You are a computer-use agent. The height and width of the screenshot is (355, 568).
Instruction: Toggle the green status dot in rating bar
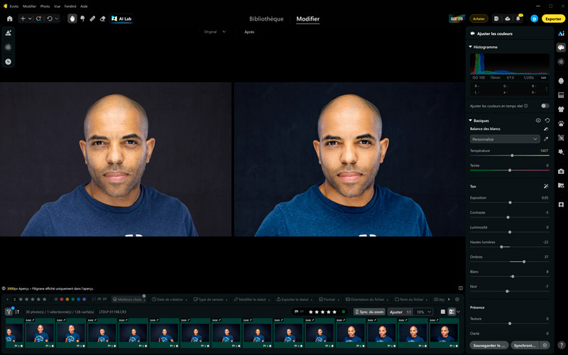[344, 312]
